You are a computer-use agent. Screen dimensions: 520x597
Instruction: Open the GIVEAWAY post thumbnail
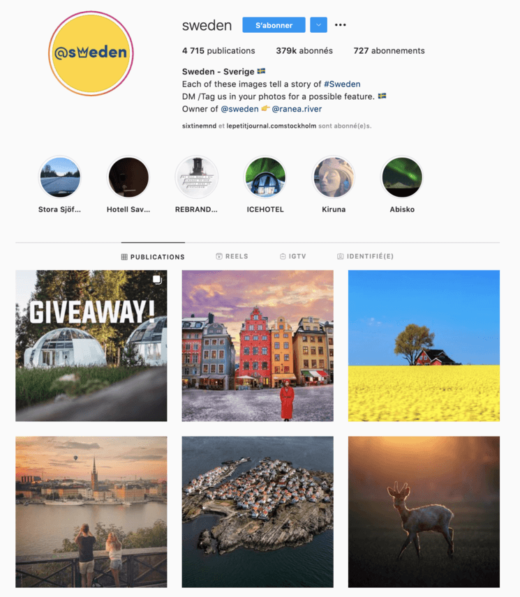click(91, 346)
